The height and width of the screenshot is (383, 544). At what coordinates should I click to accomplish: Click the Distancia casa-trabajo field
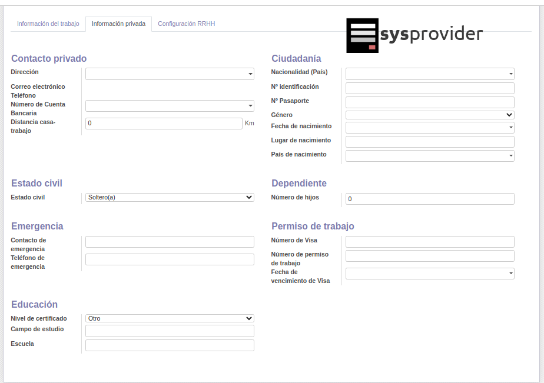pos(164,124)
